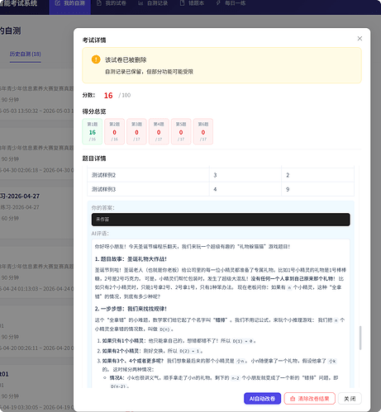This screenshot has width=381, height=412.
Task: Select the 第5题 score card
Action: pyautogui.click(x=181, y=131)
